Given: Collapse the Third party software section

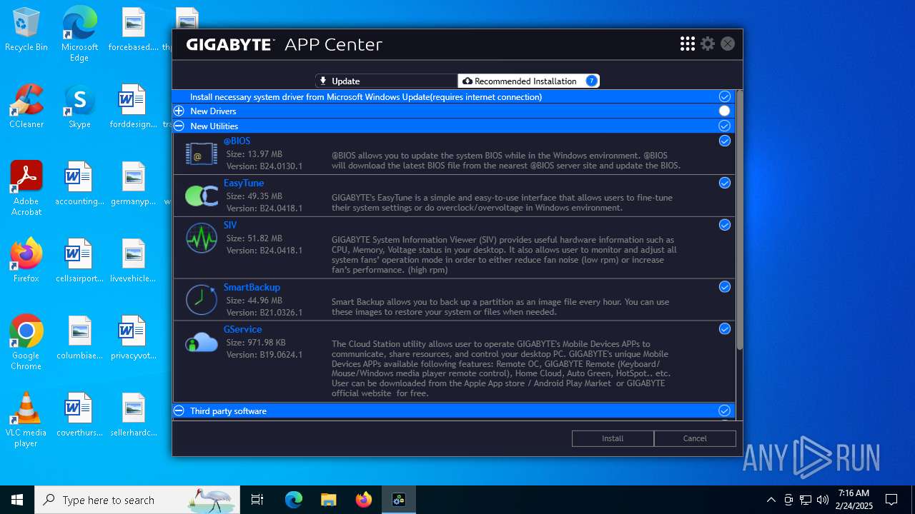Looking at the screenshot, I should point(179,411).
